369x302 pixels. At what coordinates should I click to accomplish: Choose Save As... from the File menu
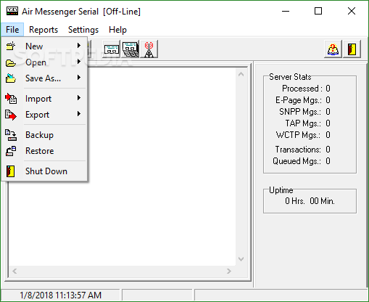click(x=44, y=78)
